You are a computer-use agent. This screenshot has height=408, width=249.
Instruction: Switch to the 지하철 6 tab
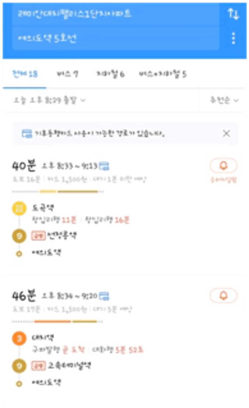(110, 74)
